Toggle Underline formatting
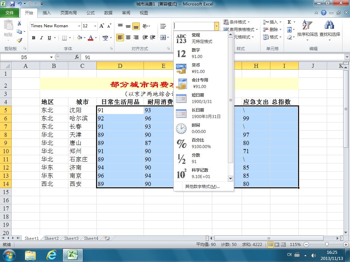 49,38
